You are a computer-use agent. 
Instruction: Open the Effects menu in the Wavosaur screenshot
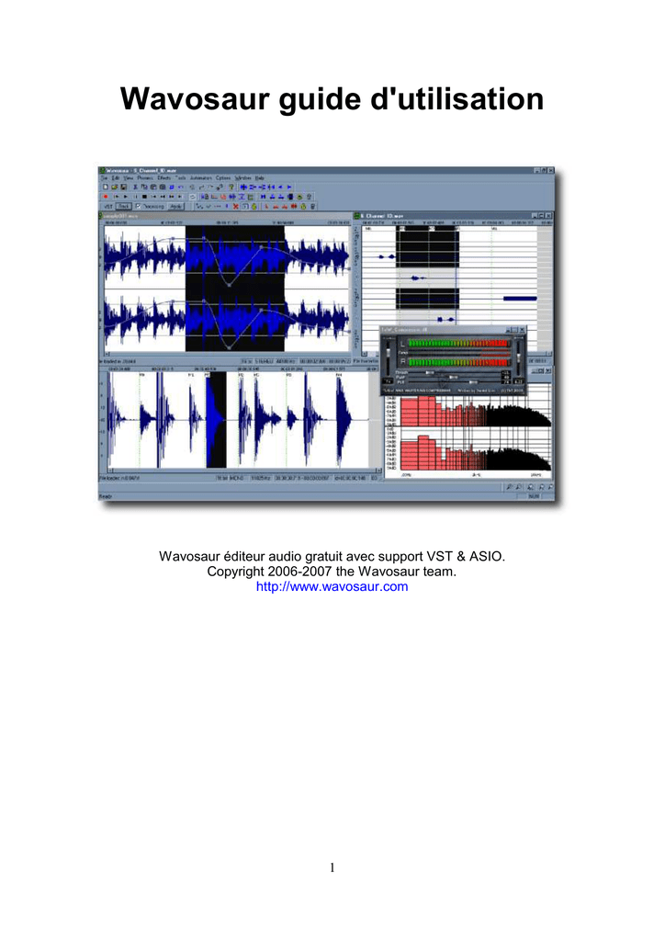pos(164,178)
